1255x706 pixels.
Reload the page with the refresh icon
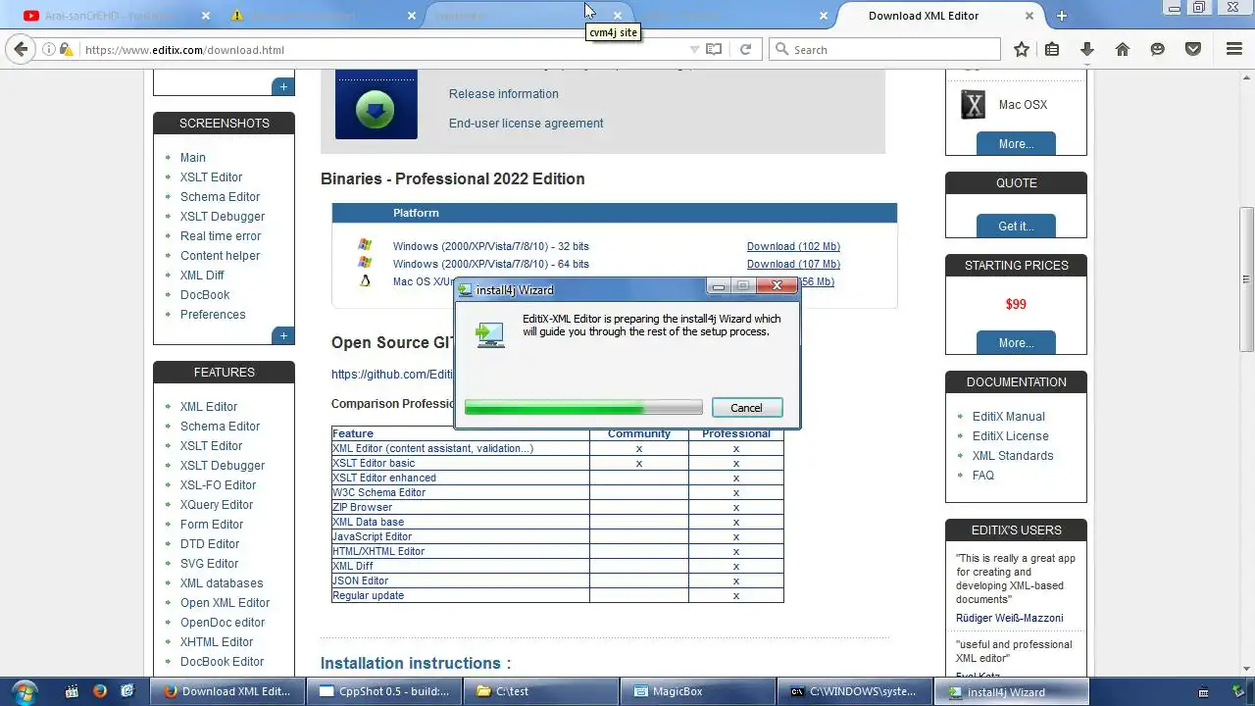coord(745,49)
